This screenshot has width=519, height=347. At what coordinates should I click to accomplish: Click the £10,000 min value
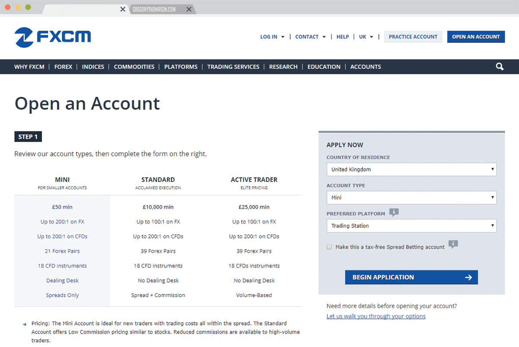[x=158, y=207]
